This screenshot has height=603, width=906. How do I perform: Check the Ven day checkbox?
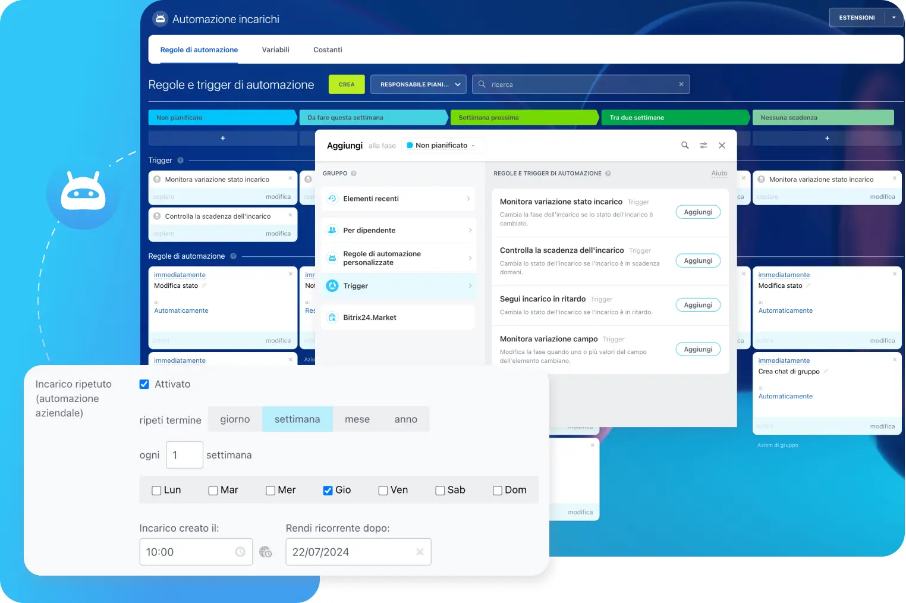click(x=383, y=491)
